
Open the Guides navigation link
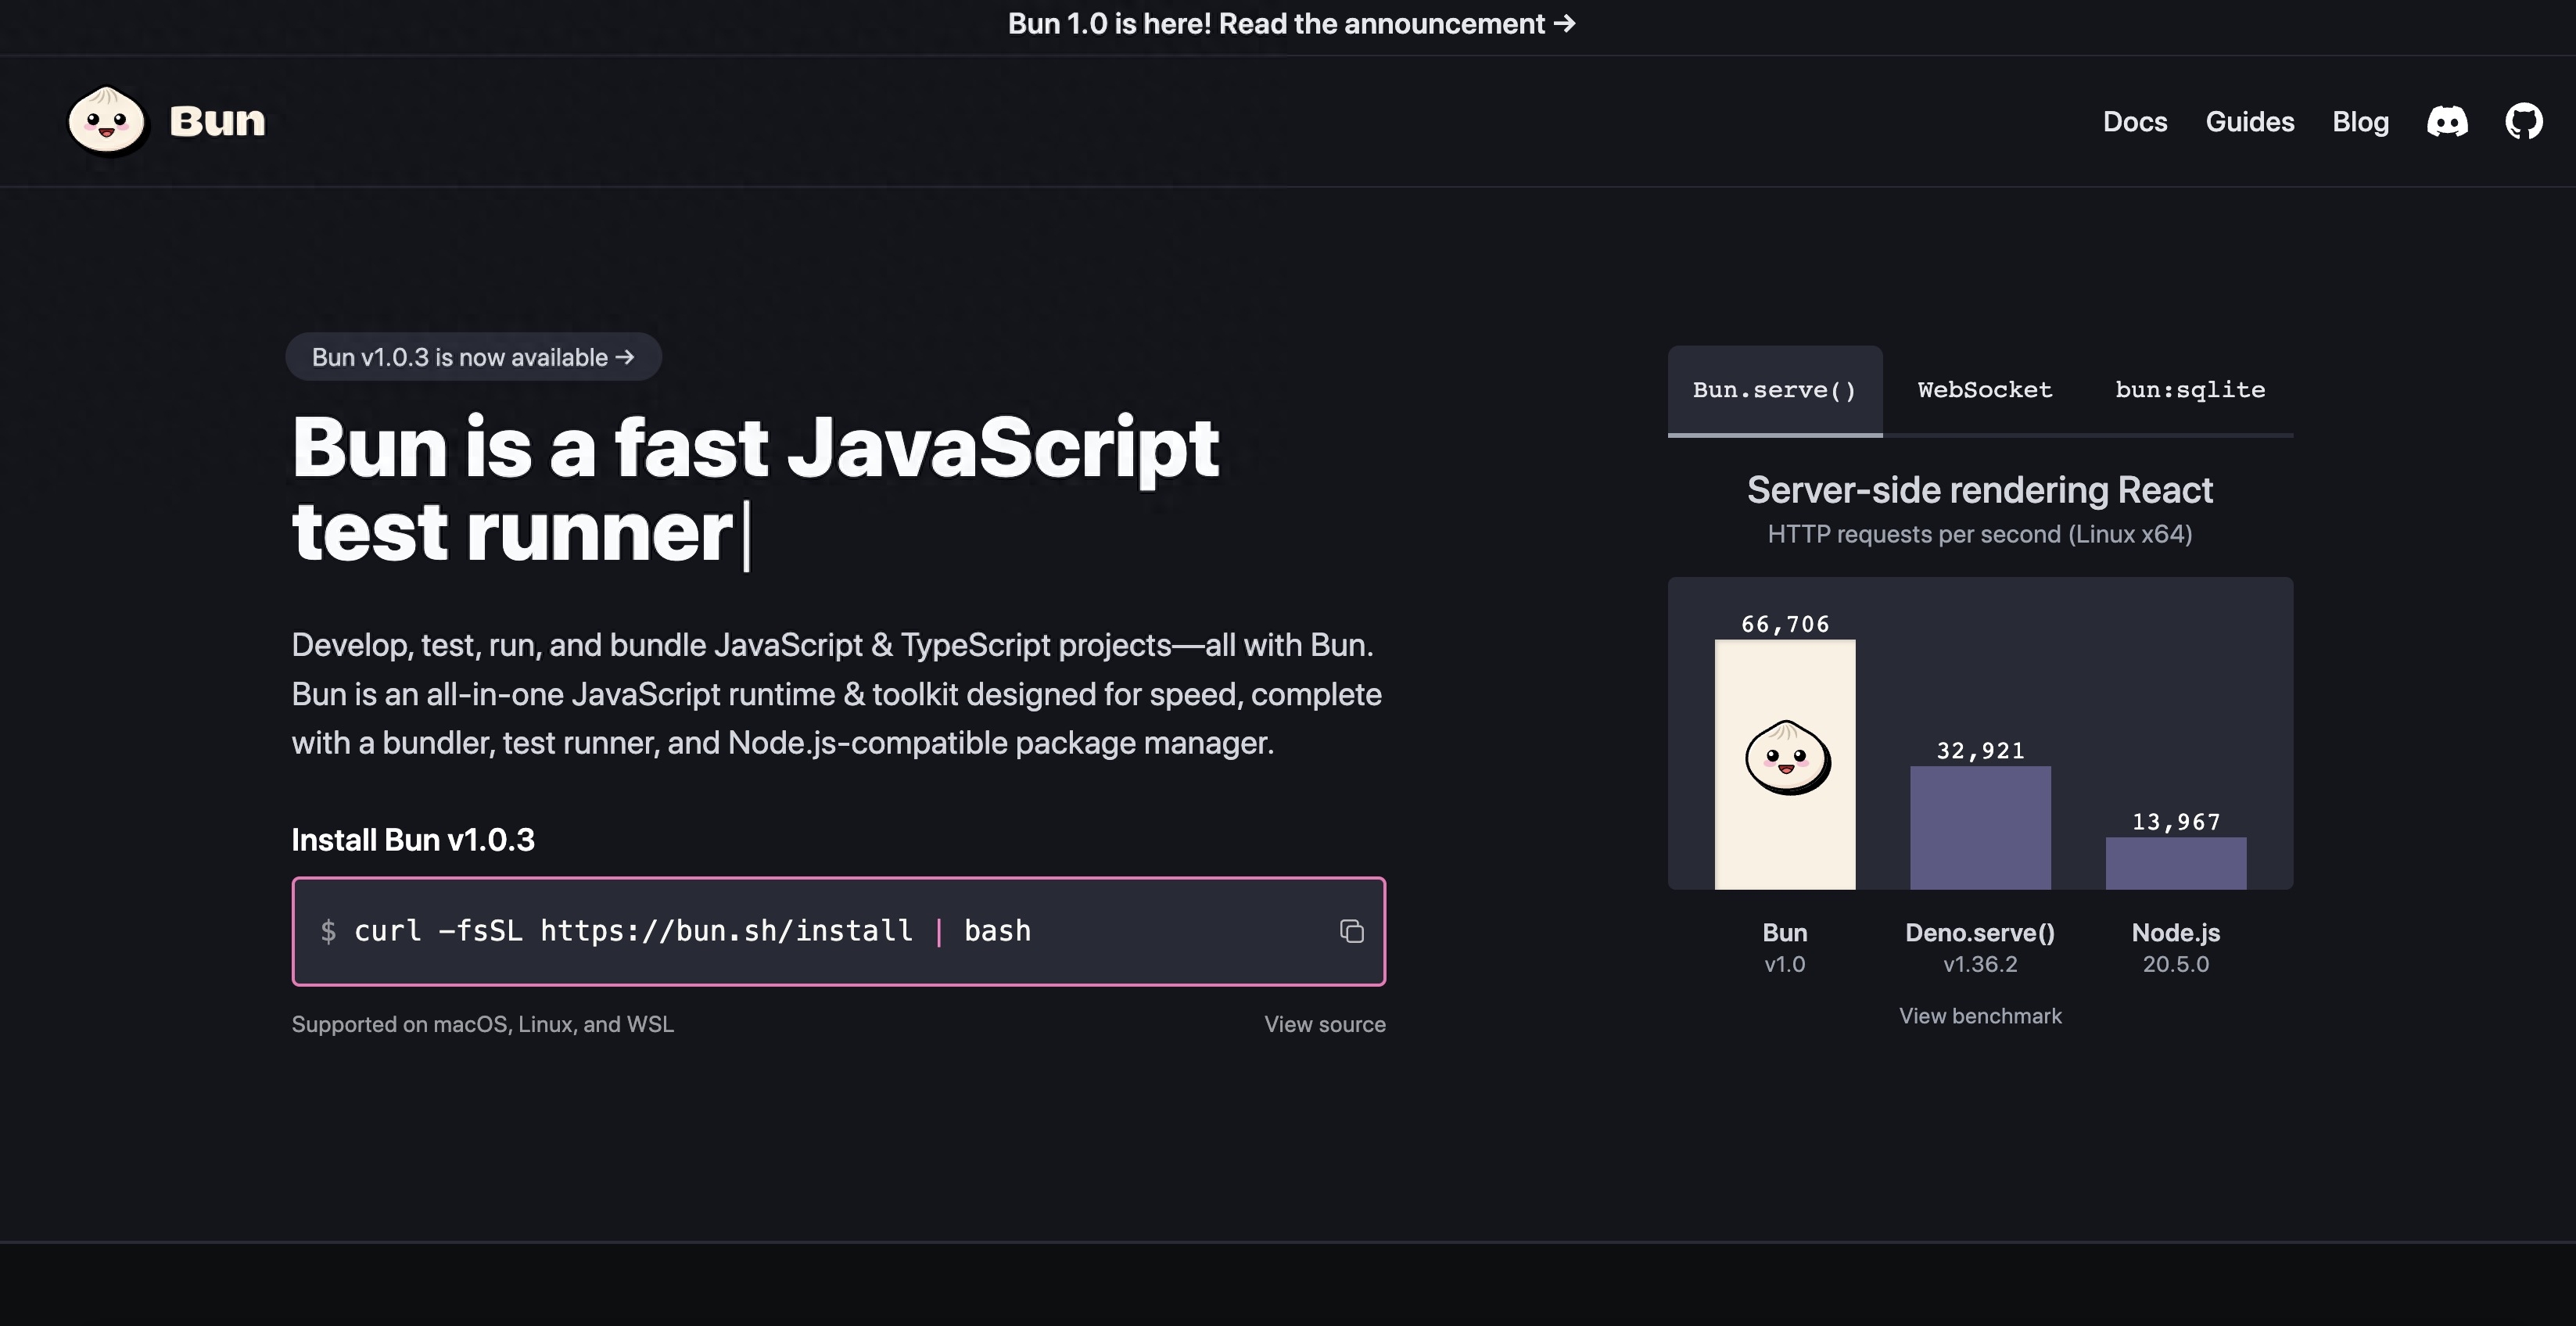pyautogui.click(x=2250, y=122)
